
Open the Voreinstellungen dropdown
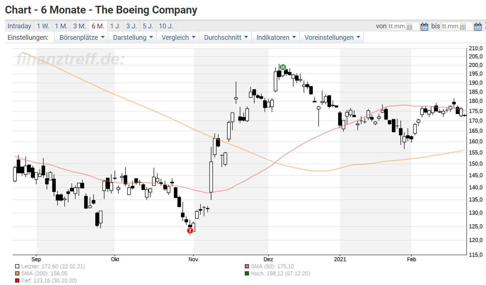332,37
